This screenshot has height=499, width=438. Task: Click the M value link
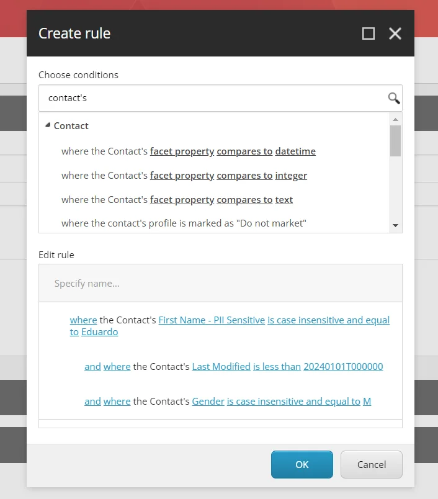tap(367, 402)
